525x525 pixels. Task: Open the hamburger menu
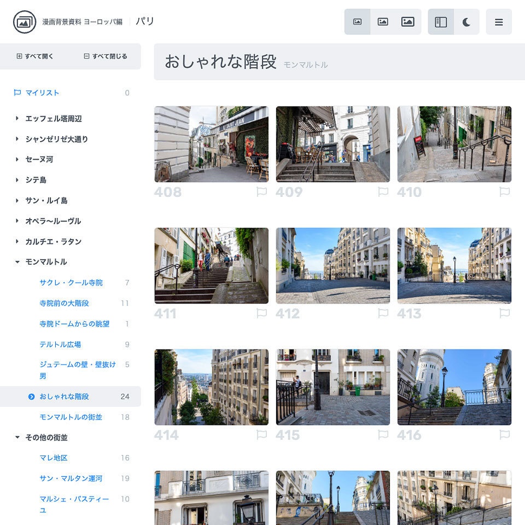(499, 22)
